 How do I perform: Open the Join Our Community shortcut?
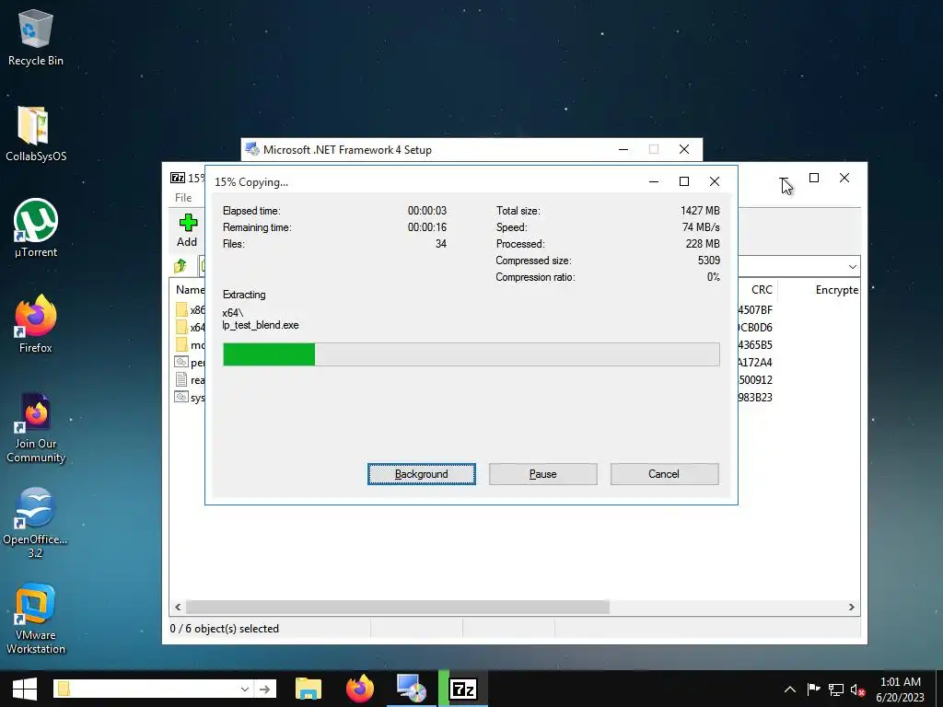pyautogui.click(x=36, y=428)
